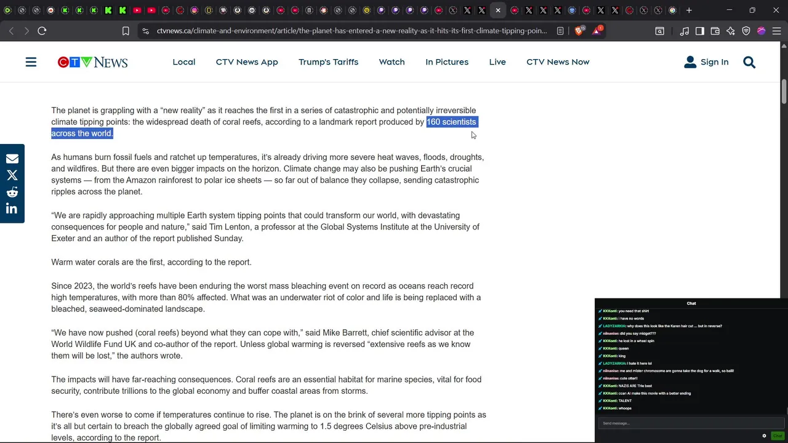Open Leo AI assistant

coord(731,31)
